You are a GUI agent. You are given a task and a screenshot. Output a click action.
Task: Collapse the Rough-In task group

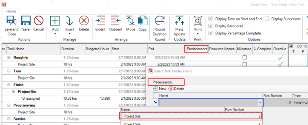pyautogui.click(x=9, y=58)
